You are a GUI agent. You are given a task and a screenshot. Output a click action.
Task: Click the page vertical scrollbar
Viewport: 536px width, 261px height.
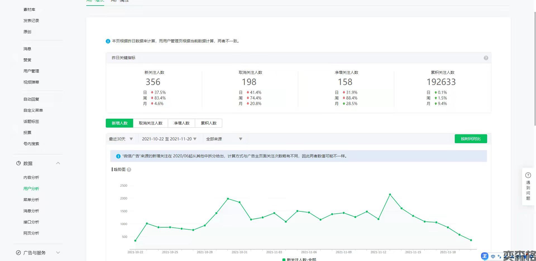click(x=535, y=68)
